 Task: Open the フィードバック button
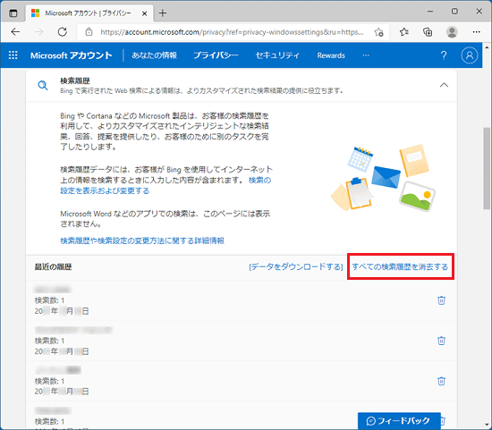399,420
